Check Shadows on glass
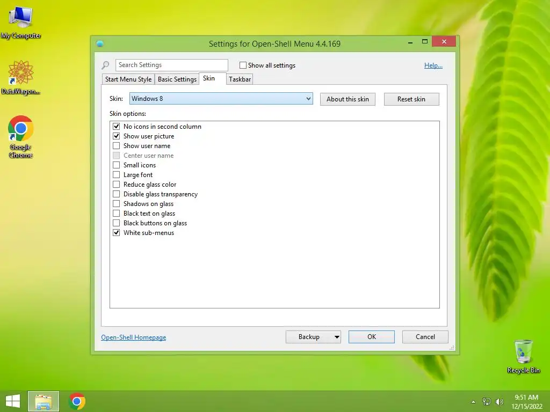 pos(116,203)
